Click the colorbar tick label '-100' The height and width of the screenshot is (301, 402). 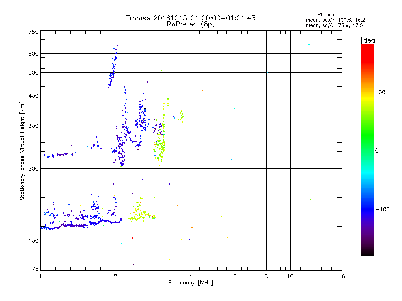tap(382, 209)
